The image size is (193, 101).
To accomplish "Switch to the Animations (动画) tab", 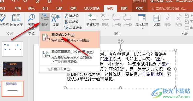I will pos(73,8).
